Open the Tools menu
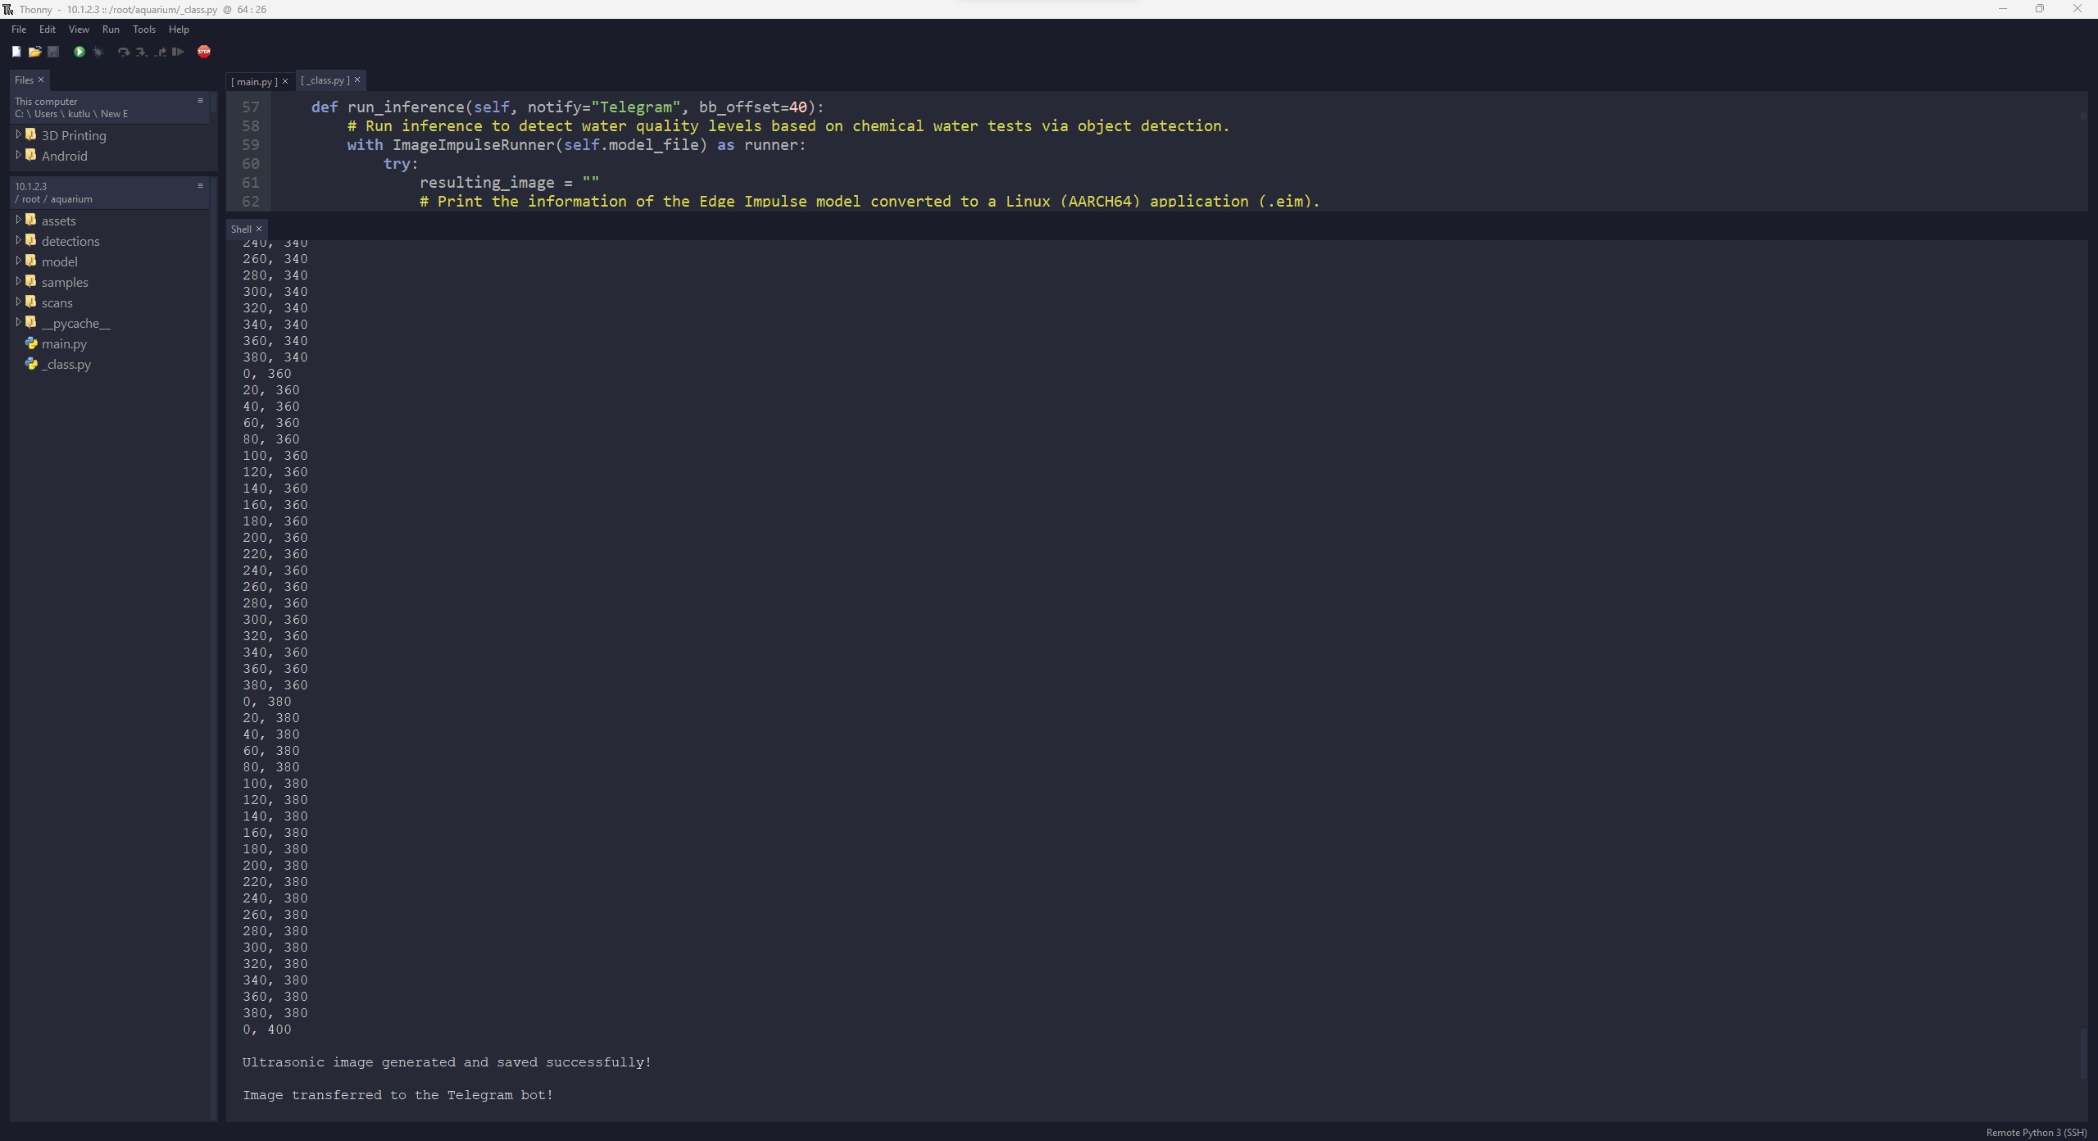This screenshot has width=2098, height=1141. 144,30
